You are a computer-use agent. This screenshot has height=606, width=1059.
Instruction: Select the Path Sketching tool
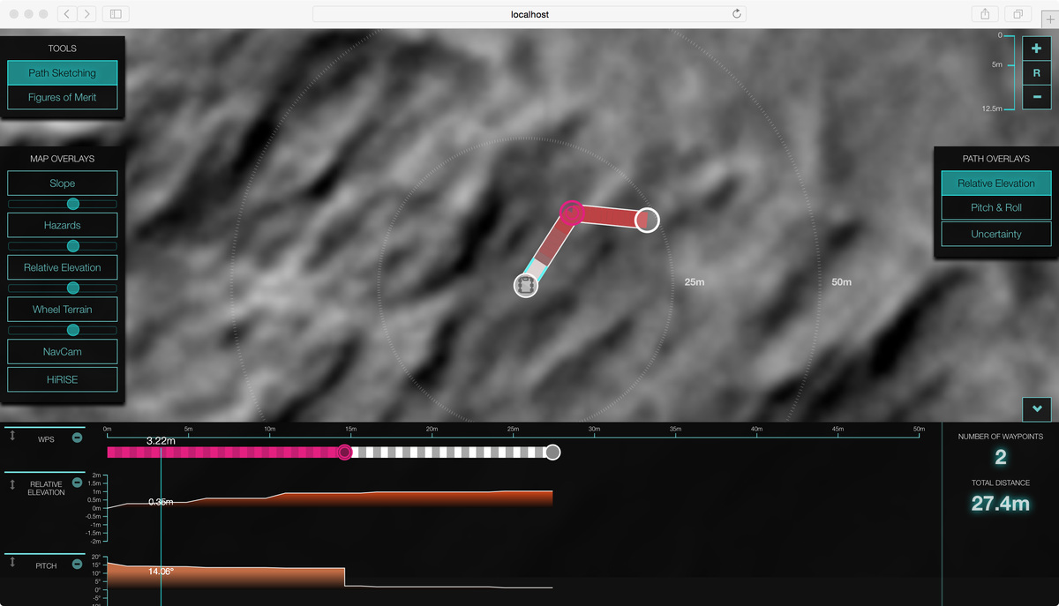pos(63,73)
